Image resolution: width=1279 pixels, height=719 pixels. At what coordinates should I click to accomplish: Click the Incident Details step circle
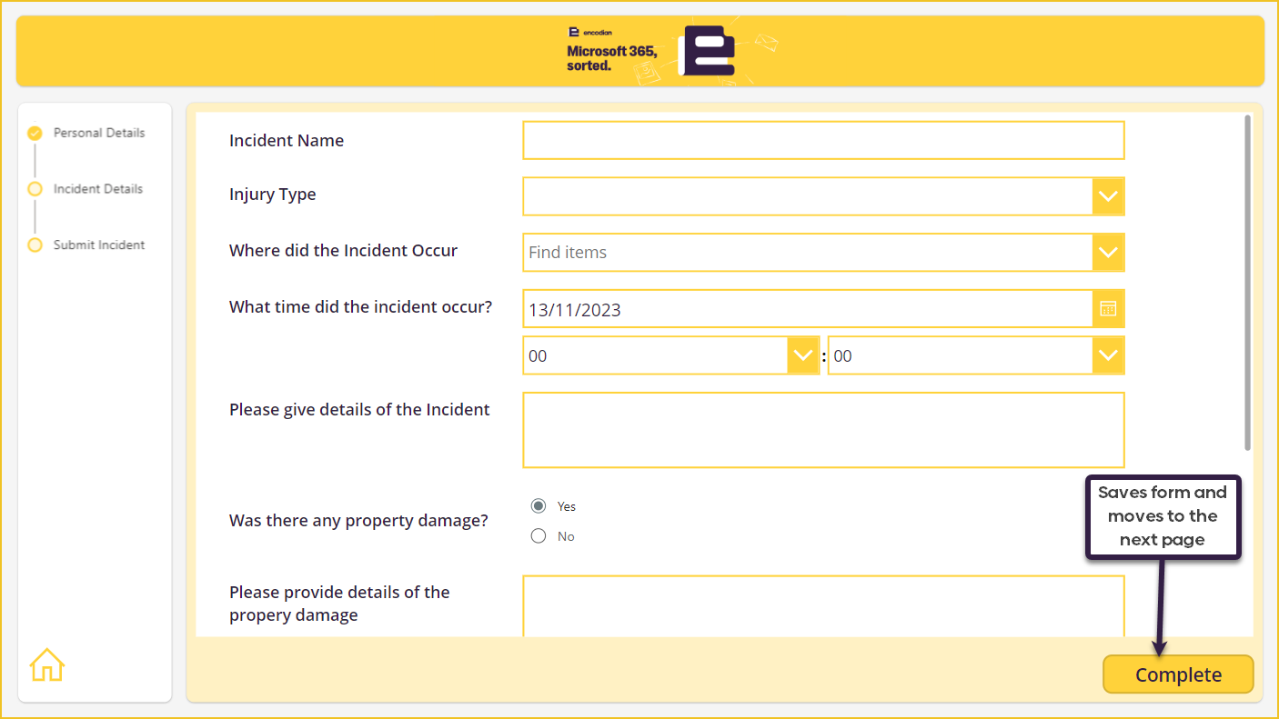35,189
